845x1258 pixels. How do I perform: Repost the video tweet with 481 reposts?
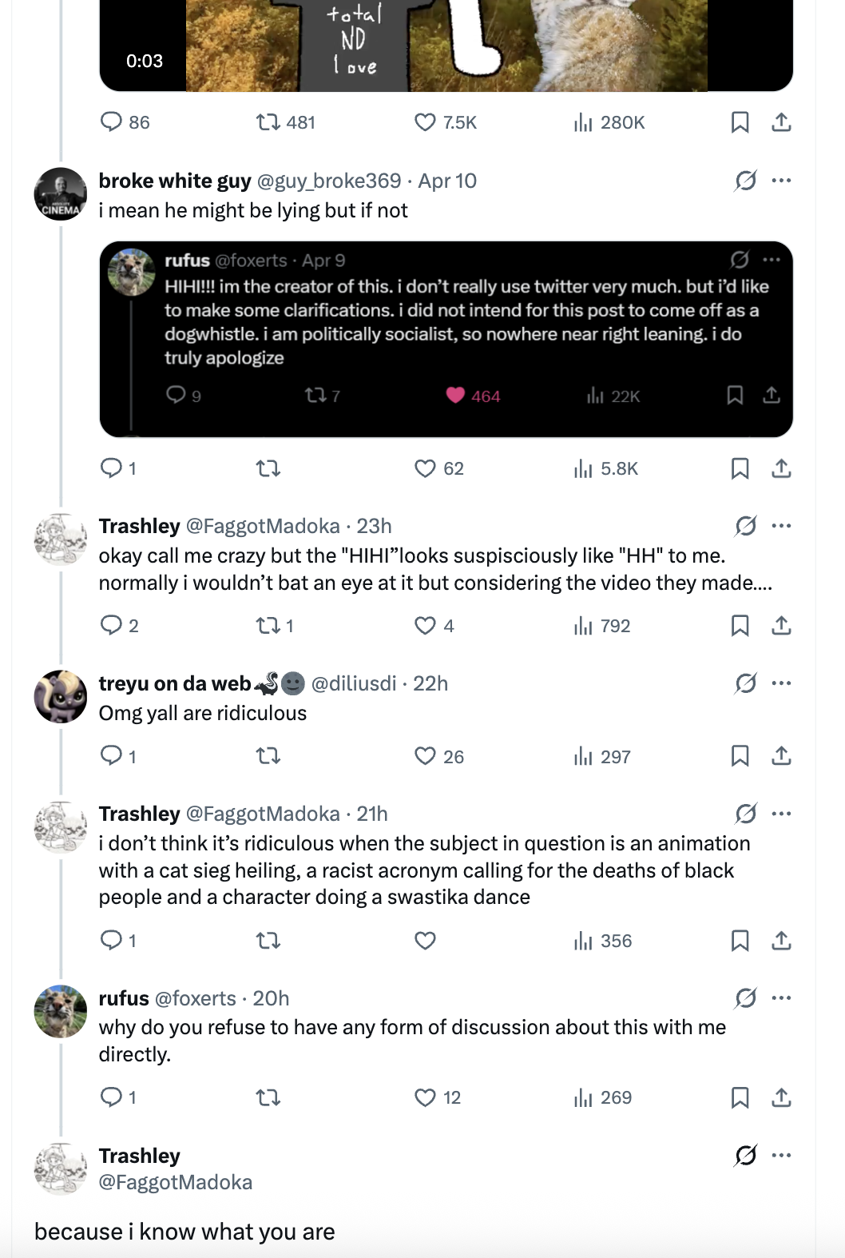[268, 122]
